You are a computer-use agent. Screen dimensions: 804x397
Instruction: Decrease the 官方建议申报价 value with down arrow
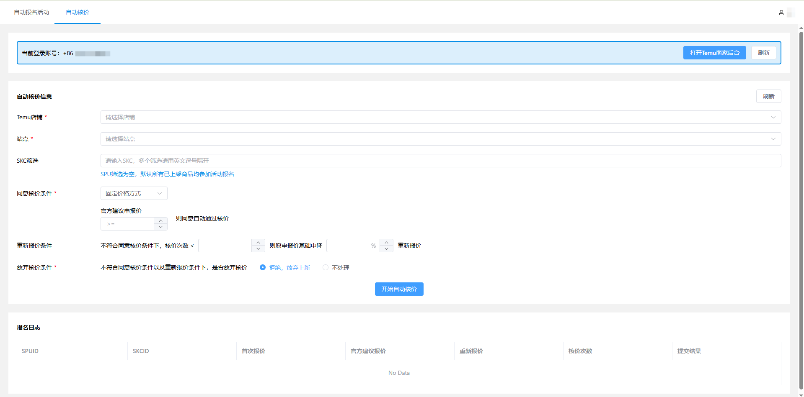tap(160, 227)
